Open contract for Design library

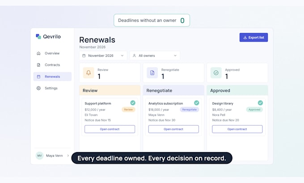coord(237,129)
